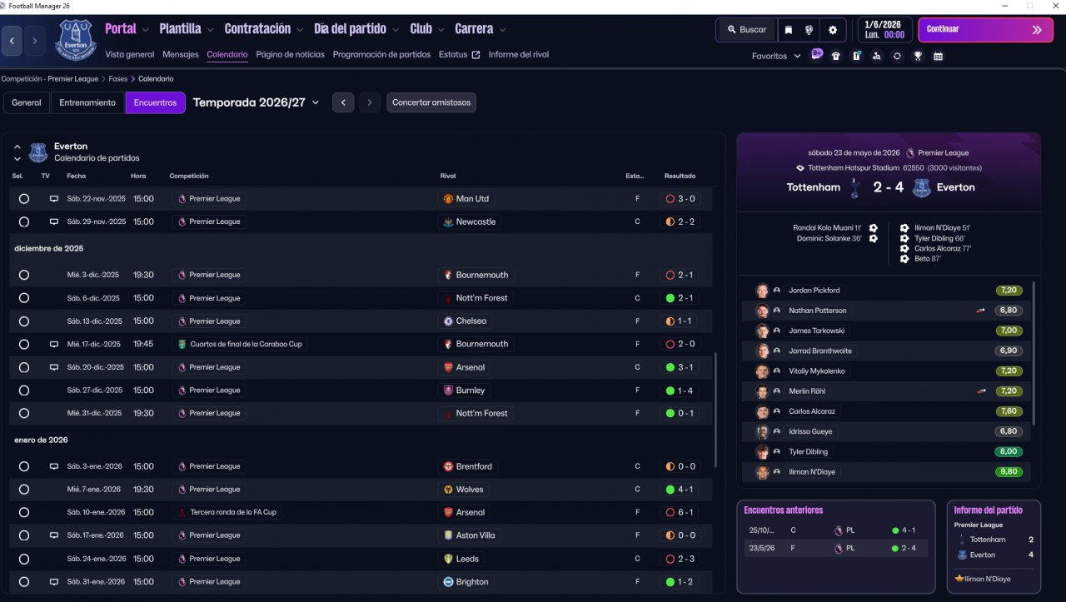Screen dimensions: 1066x602
Task: Click the Newcastle club badge
Action: point(448,222)
